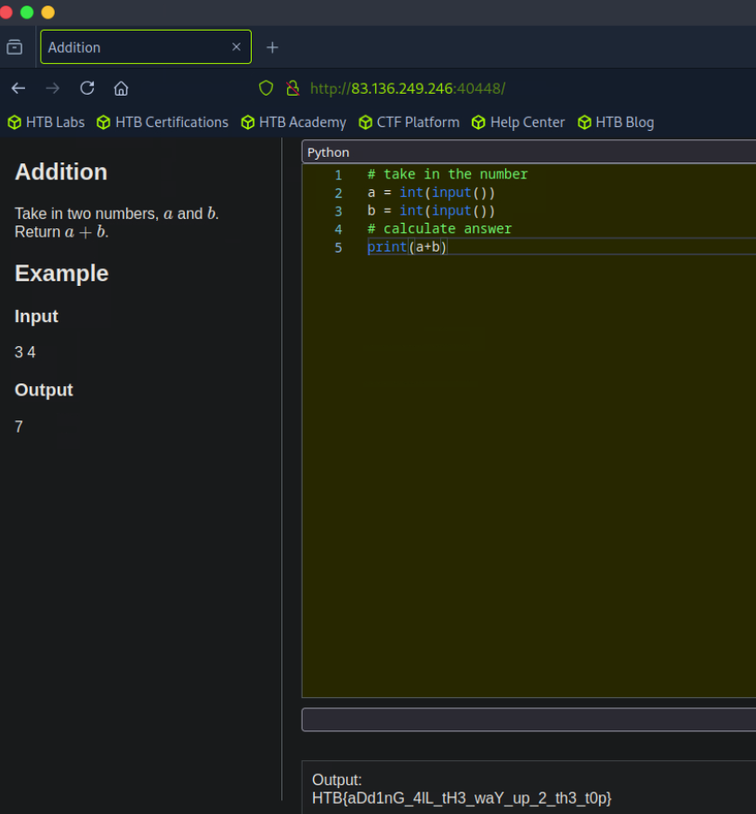Open the Help Center bookmark
The image size is (756, 814).
click(518, 123)
